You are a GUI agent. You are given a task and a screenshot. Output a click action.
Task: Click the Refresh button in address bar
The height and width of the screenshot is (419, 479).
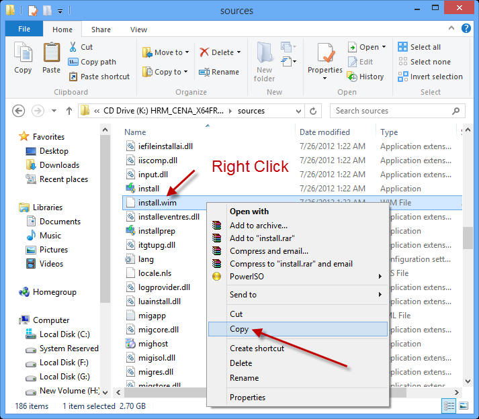point(313,111)
